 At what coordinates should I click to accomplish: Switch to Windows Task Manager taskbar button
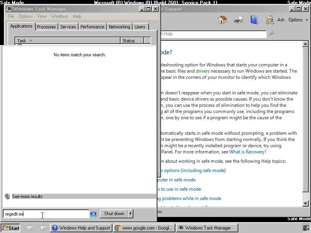click(x=207, y=228)
